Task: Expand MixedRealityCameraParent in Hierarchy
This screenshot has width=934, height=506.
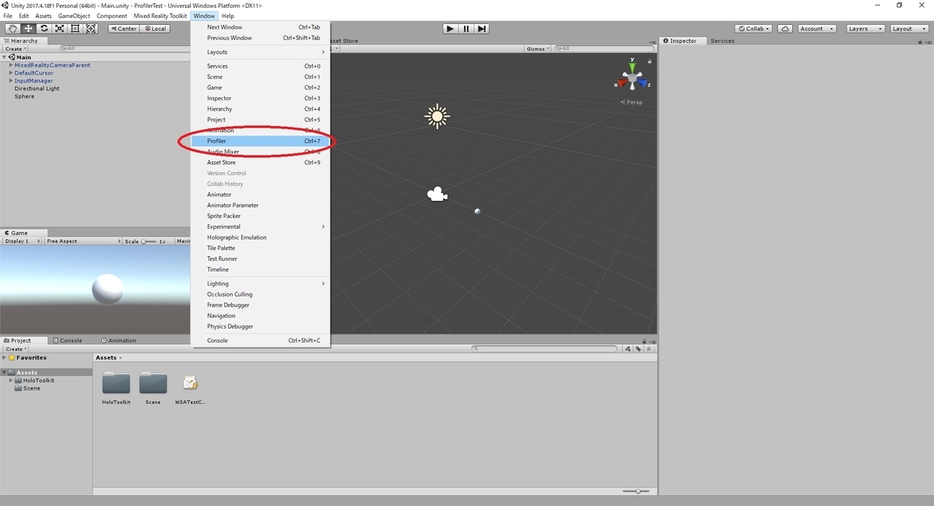Action: tap(12, 65)
